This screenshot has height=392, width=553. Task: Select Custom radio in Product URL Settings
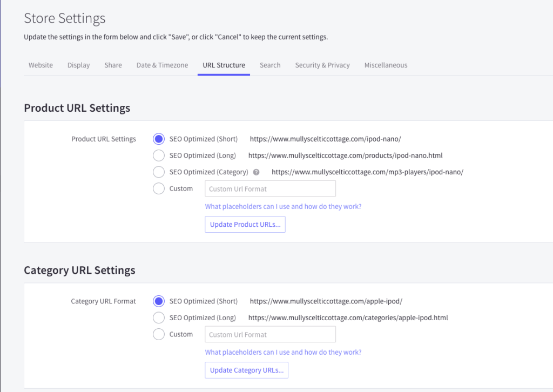[159, 188]
